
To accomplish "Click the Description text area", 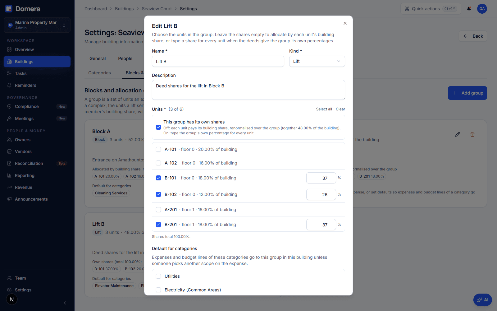I will [x=248, y=90].
